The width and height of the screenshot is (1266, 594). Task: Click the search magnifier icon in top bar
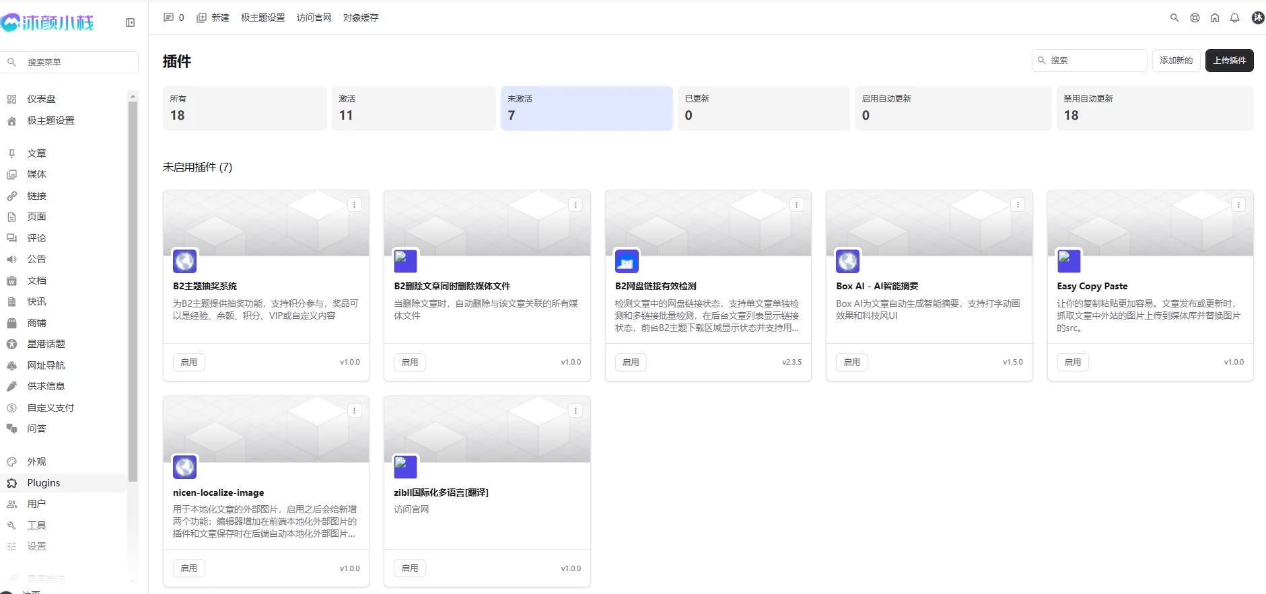tap(1174, 18)
